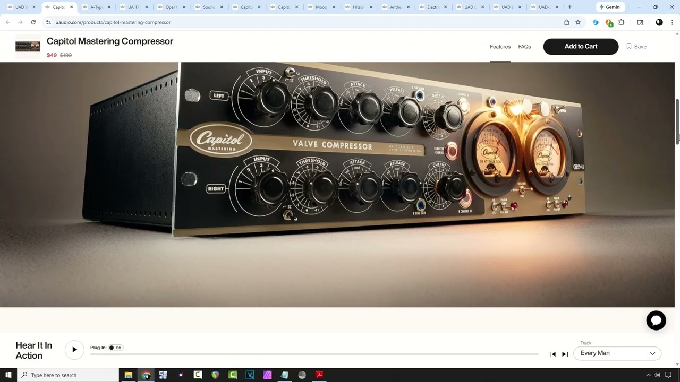The width and height of the screenshot is (680, 382).
Task: Jump to the FAQs section
Action: [x=524, y=47]
